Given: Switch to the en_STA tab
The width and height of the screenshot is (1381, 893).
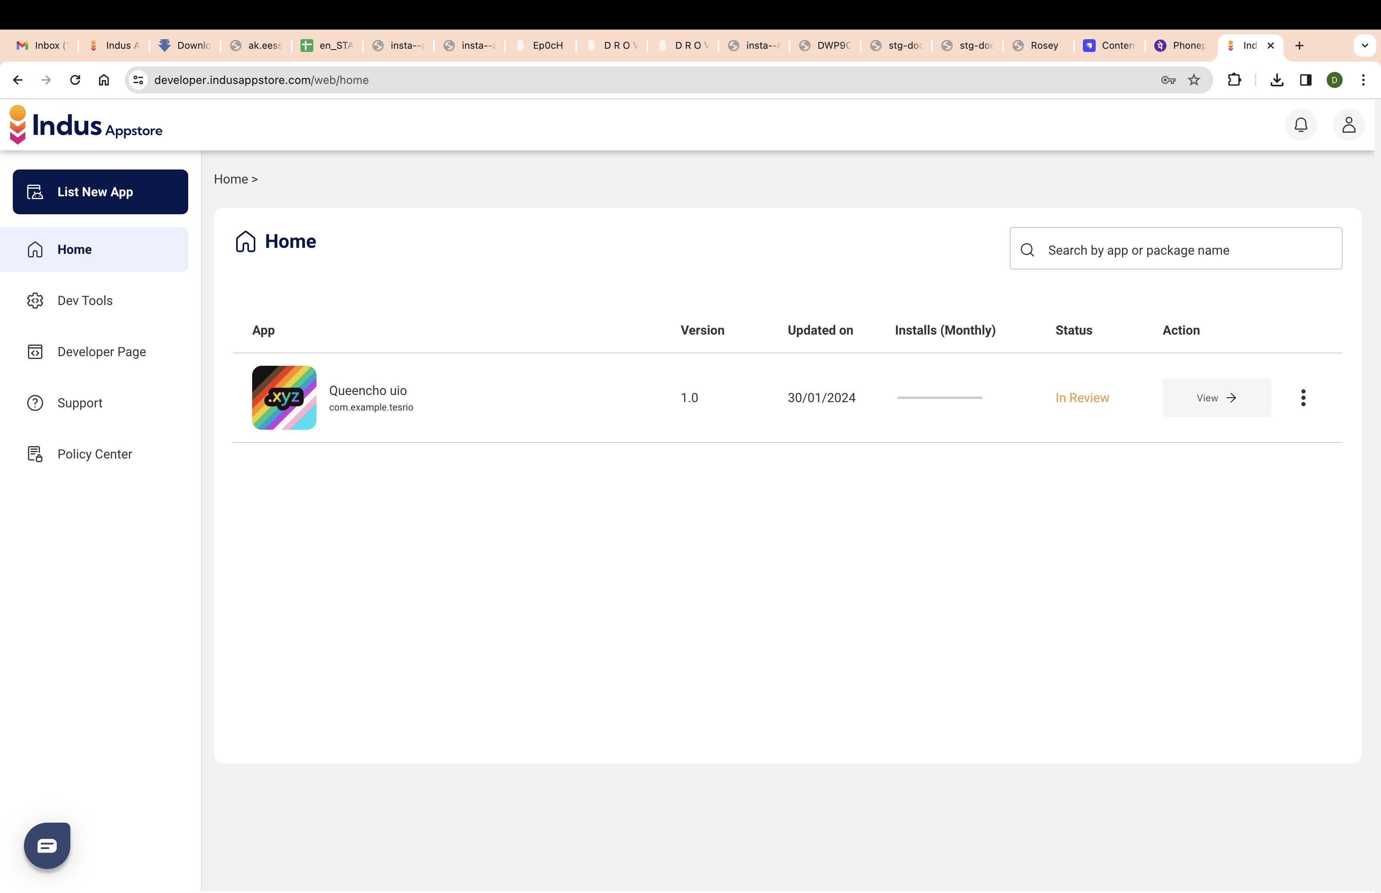Looking at the screenshot, I should point(327,45).
